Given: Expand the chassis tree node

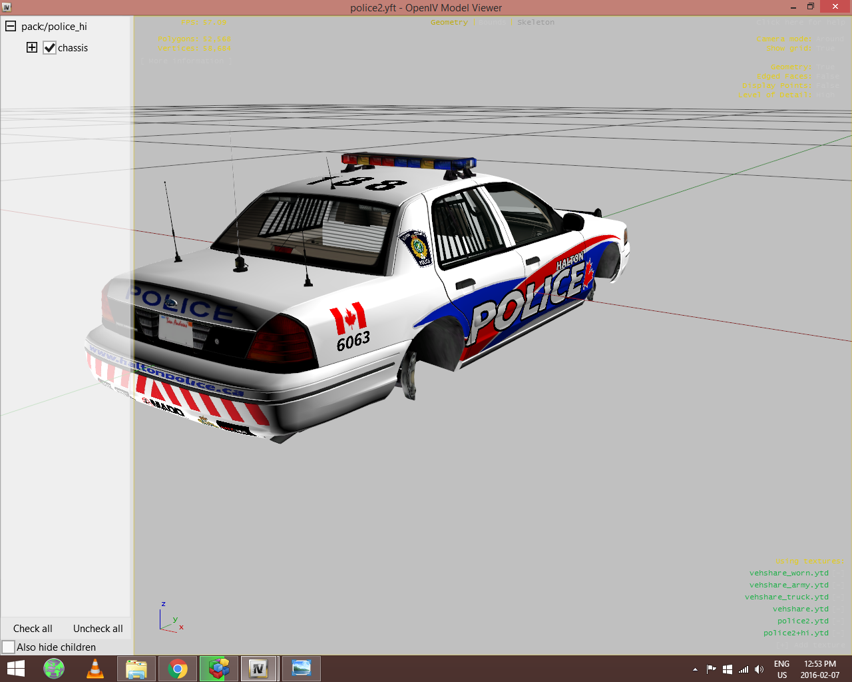Looking at the screenshot, I should [x=32, y=47].
